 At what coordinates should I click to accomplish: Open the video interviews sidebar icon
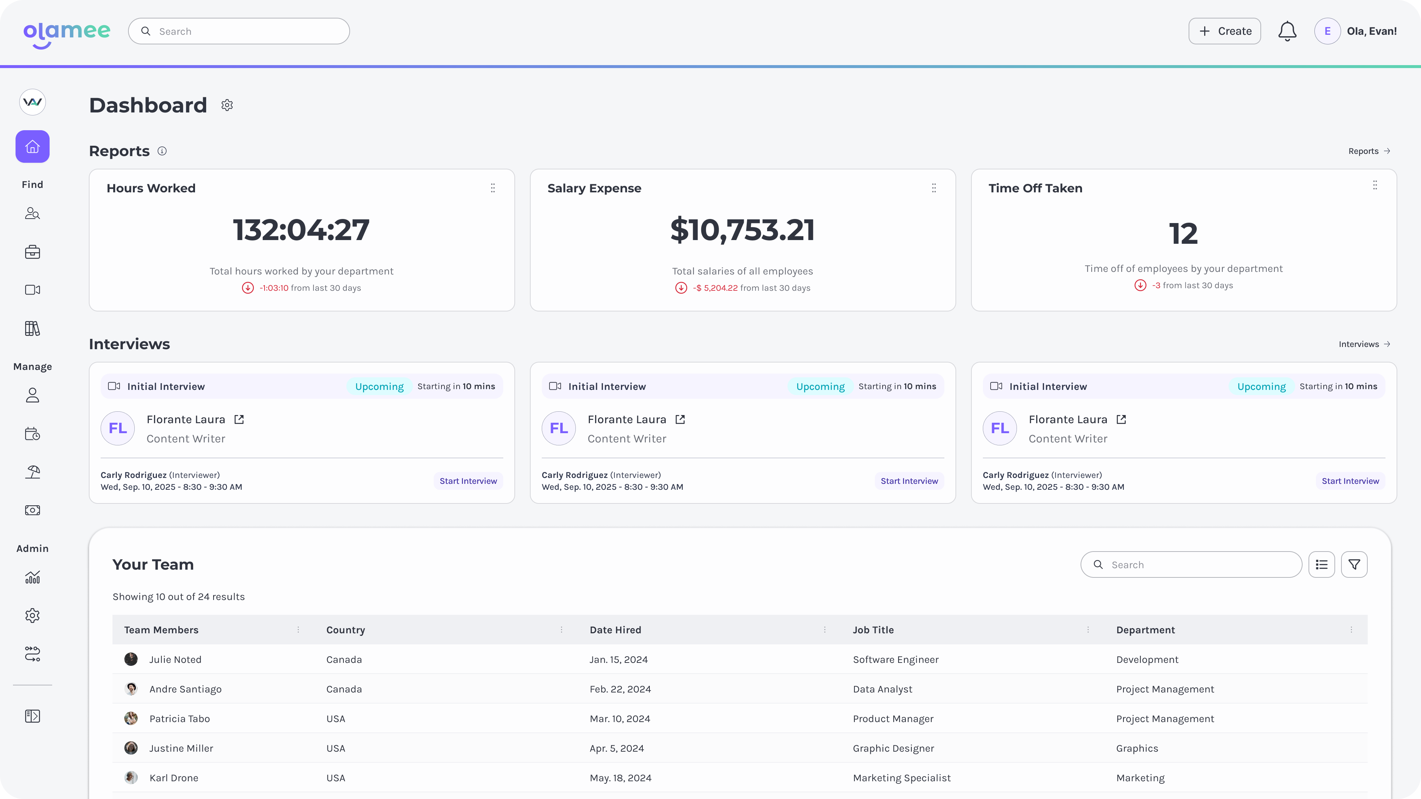coord(33,290)
